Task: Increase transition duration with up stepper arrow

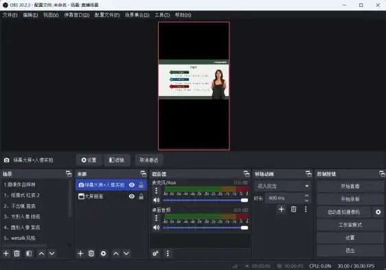Action: click(x=306, y=196)
